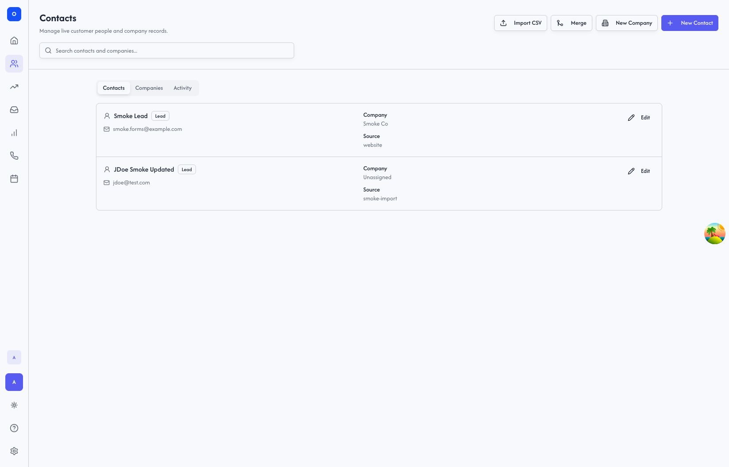
Task: Click the 'Unassigned' company value
Action: pyautogui.click(x=377, y=177)
